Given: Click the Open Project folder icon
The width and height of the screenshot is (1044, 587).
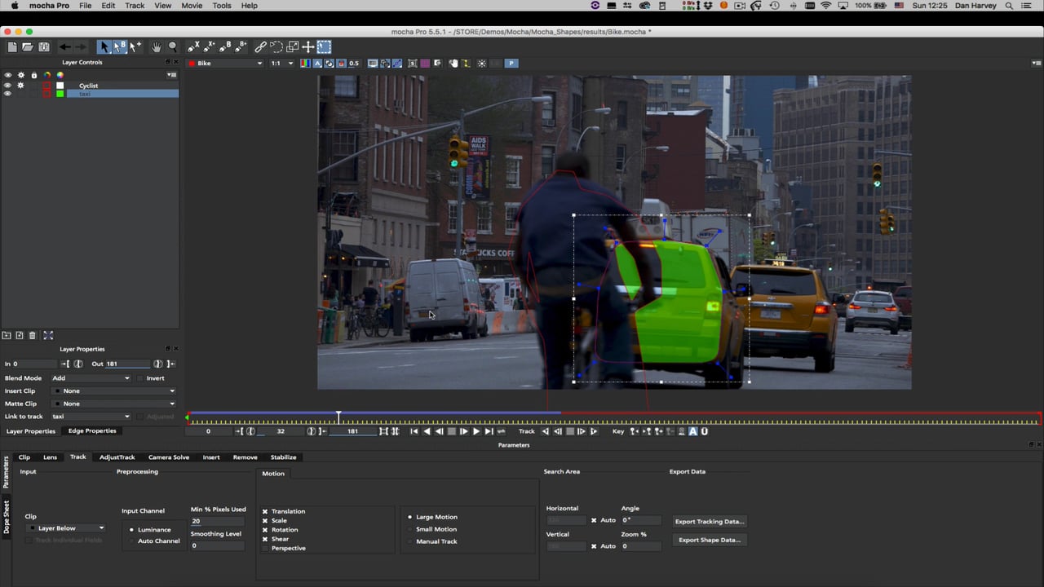Looking at the screenshot, I should click(27, 47).
